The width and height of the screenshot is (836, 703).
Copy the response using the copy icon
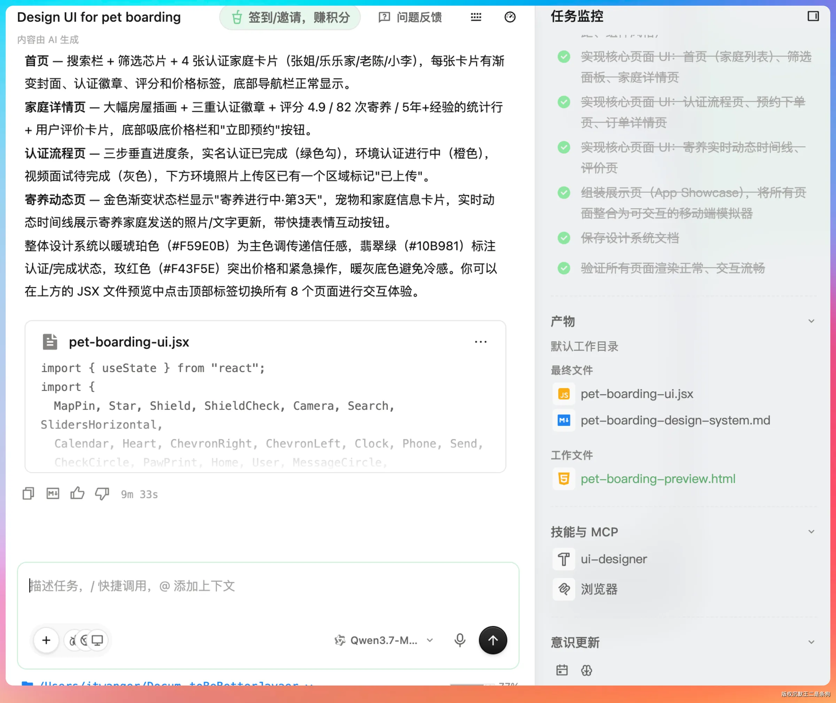tap(28, 494)
